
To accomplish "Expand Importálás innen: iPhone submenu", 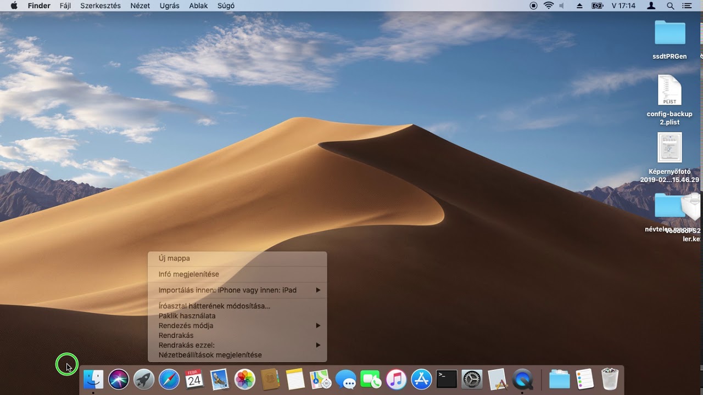I will [x=237, y=290].
